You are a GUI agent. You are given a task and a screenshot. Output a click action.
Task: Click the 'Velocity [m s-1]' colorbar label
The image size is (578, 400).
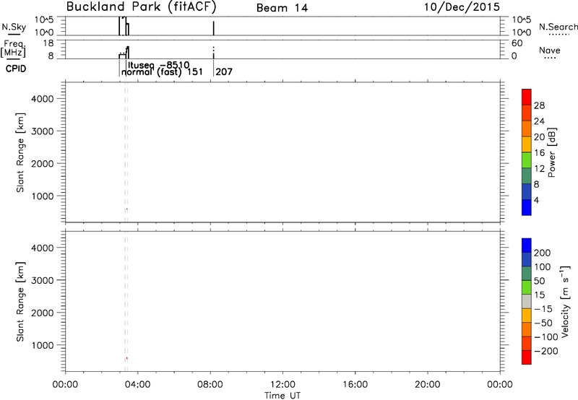click(x=565, y=301)
